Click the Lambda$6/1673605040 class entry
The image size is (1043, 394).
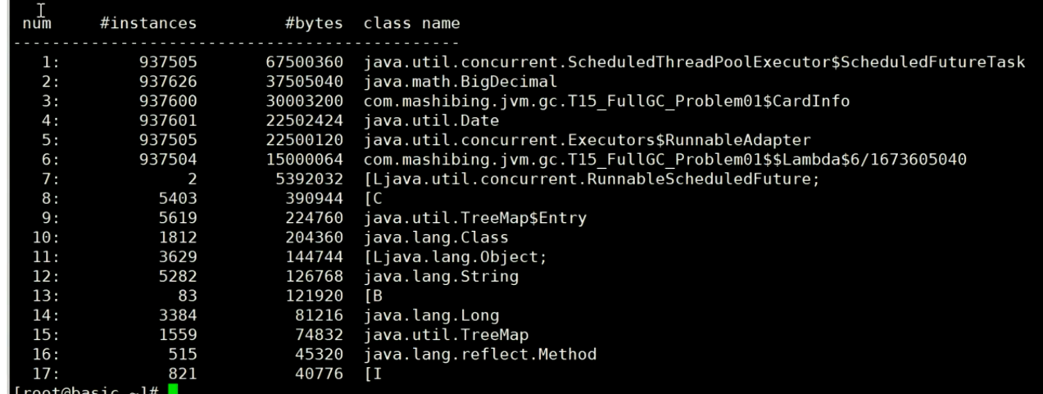pos(664,160)
